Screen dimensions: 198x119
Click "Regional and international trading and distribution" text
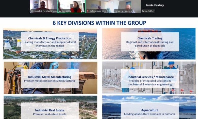coord(150,44)
